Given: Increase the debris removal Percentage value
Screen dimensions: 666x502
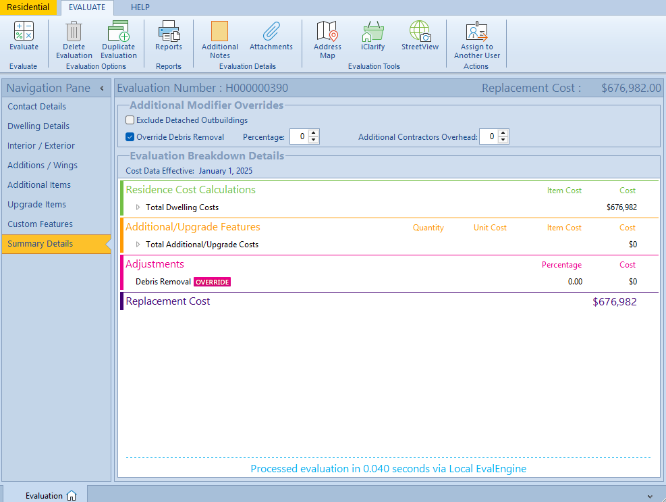Looking at the screenshot, I should (314, 133).
